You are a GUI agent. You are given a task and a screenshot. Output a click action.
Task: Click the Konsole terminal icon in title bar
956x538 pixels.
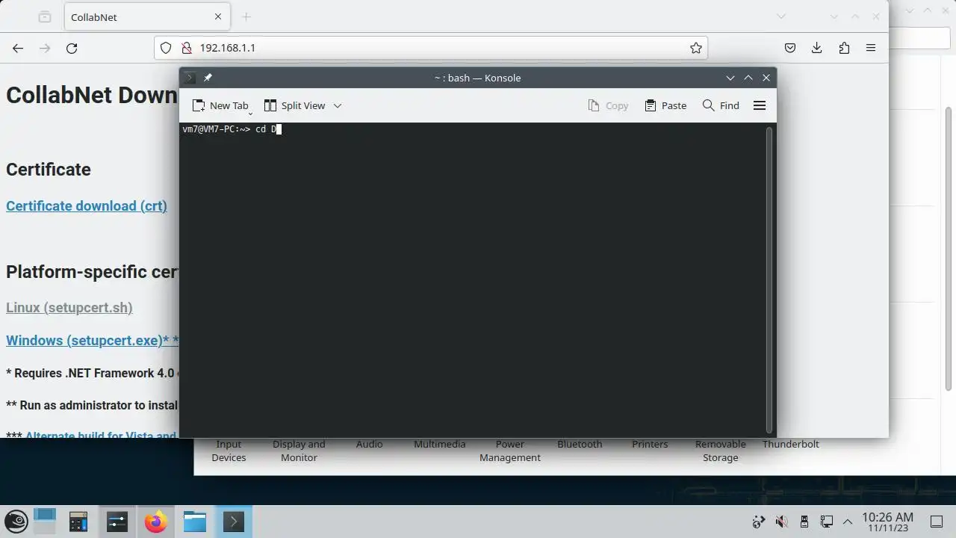coord(190,78)
